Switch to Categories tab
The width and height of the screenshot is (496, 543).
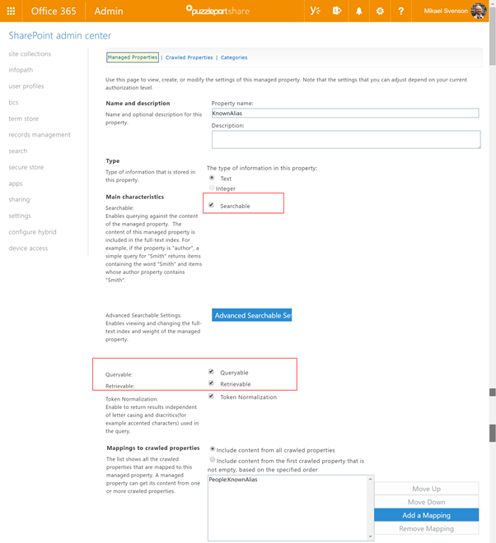pyautogui.click(x=234, y=58)
